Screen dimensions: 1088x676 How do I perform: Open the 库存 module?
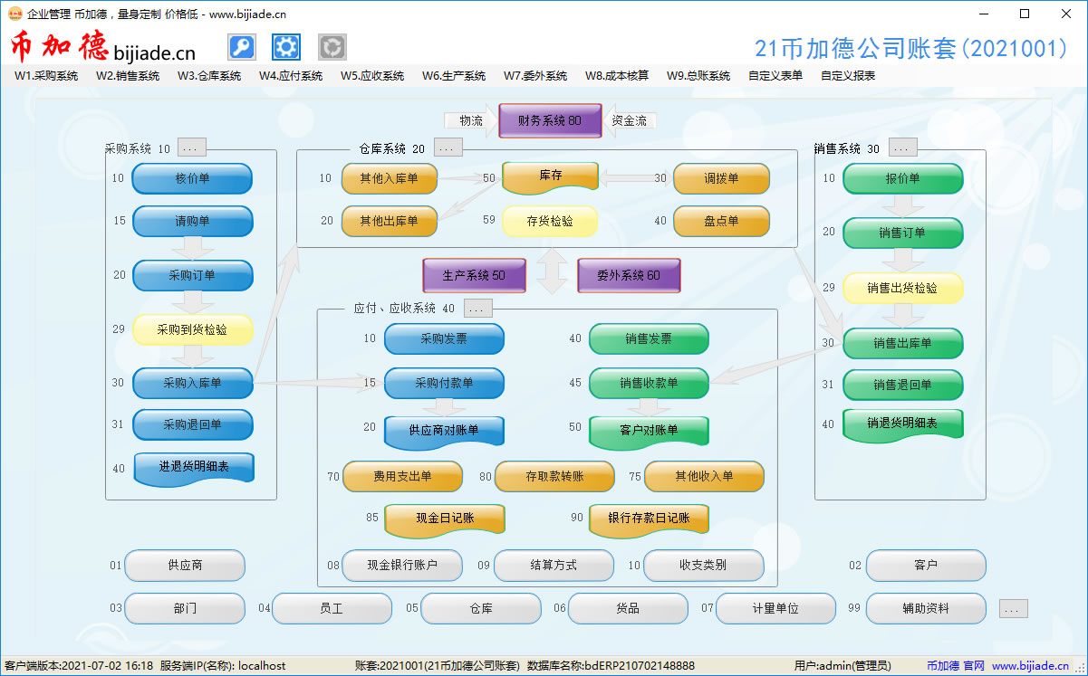pyautogui.click(x=551, y=178)
